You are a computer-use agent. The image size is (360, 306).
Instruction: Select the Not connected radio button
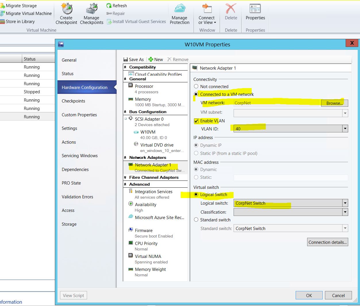(196, 86)
